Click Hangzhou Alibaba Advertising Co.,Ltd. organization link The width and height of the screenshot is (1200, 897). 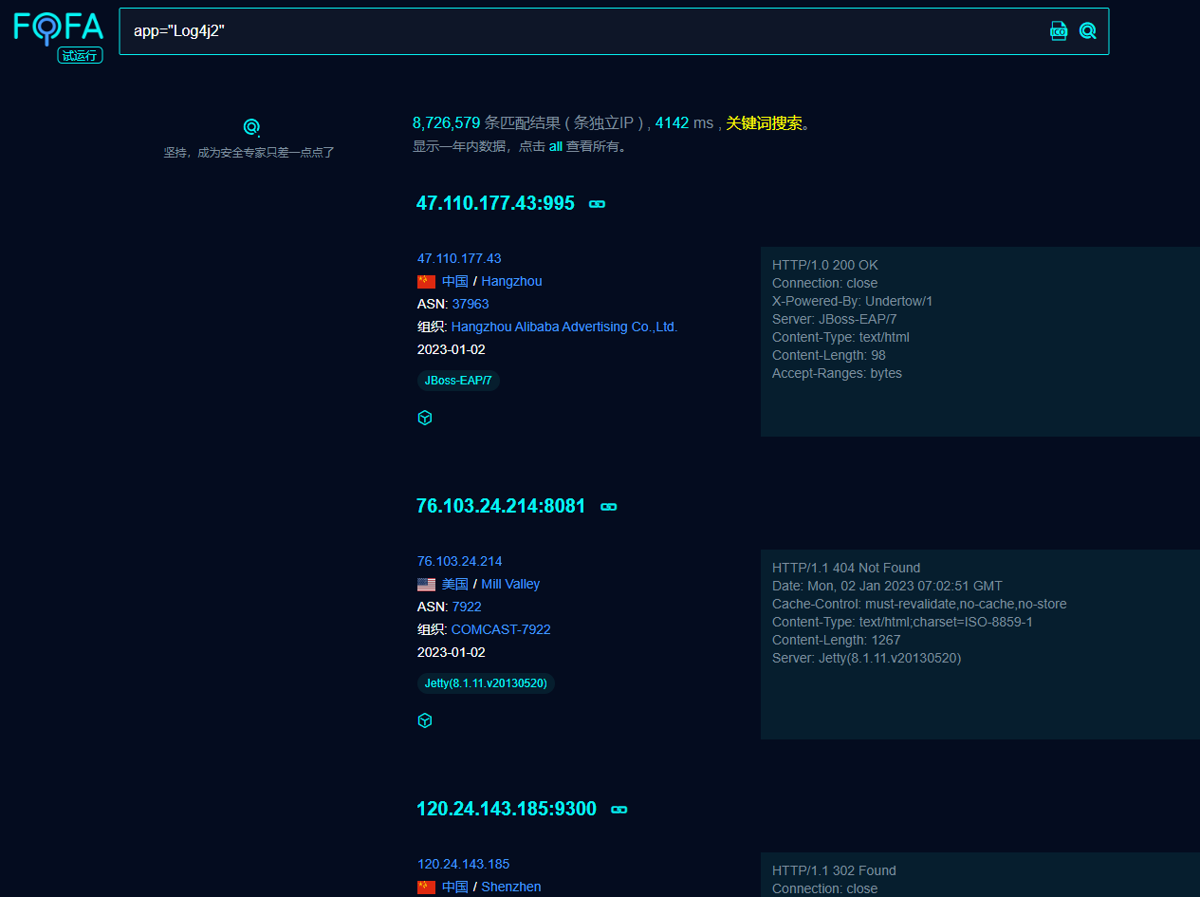pyautogui.click(x=564, y=327)
